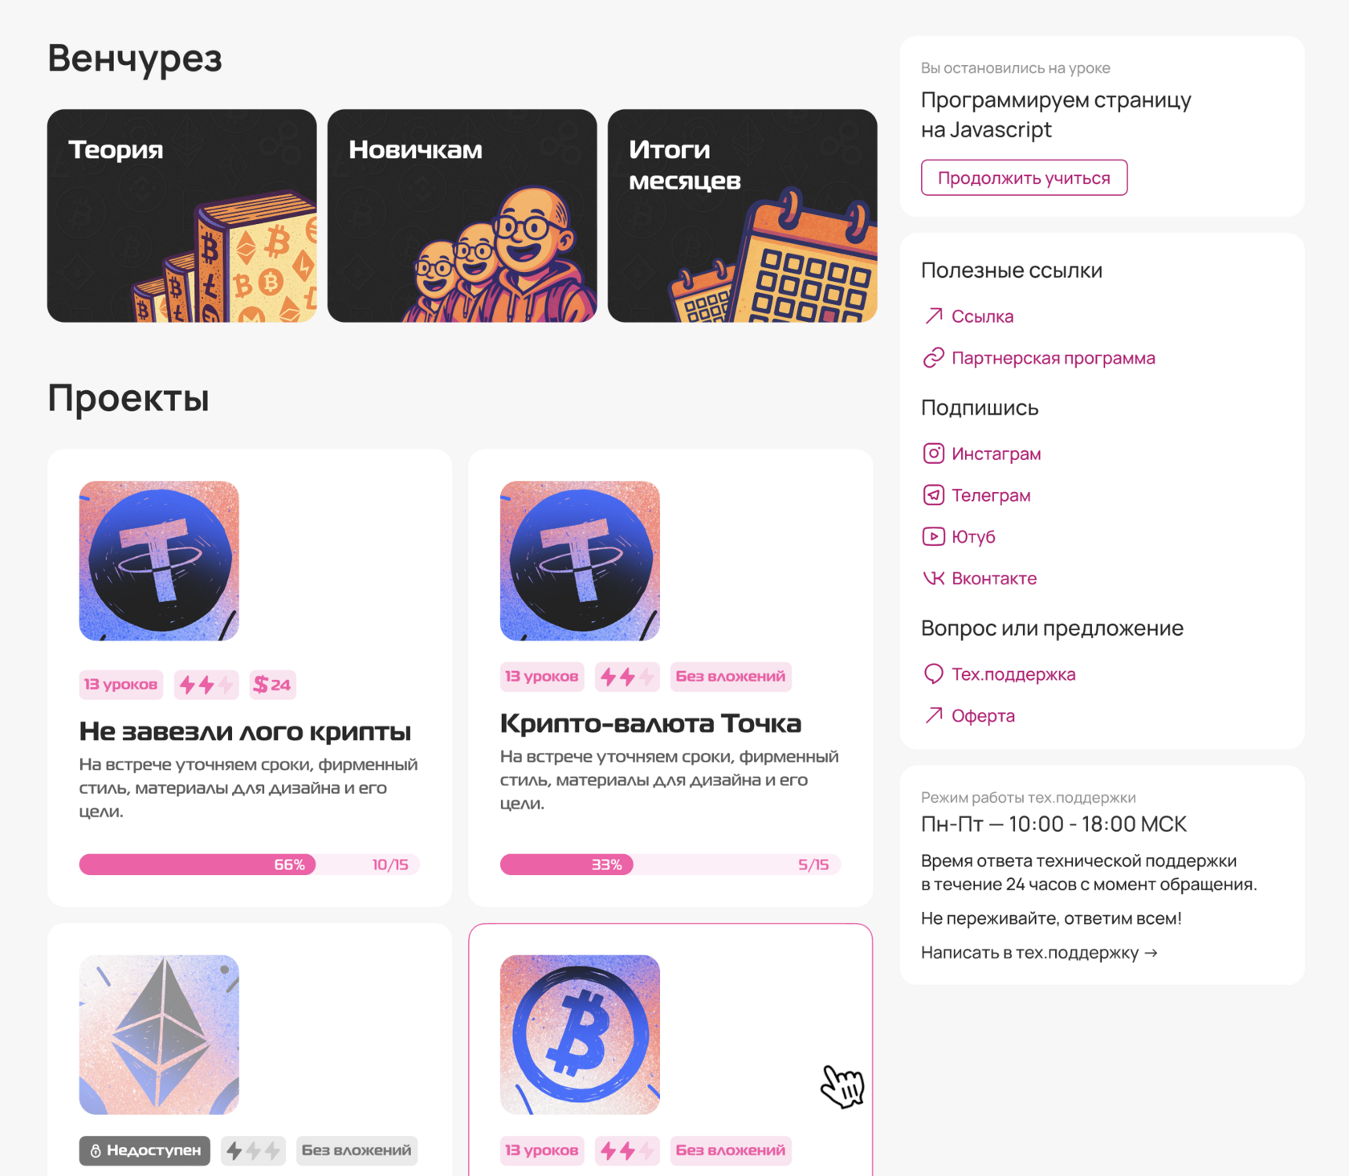The image size is (1349, 1176).
Task: Click Продолжить учиться button
Action: pos(1024,177)
